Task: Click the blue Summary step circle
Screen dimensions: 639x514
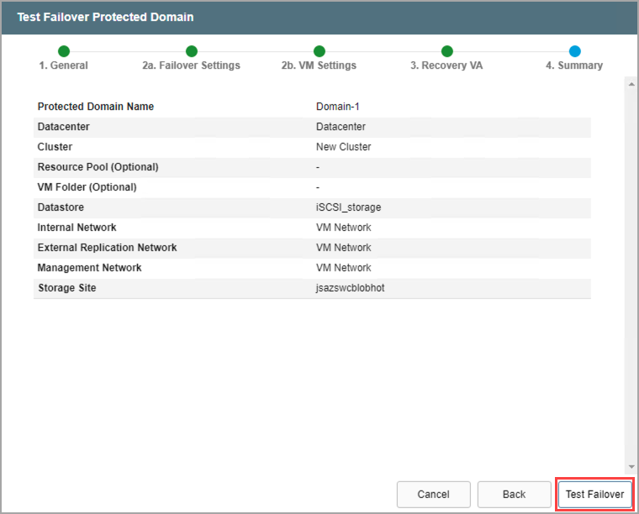Action: [x=575, y=51]
